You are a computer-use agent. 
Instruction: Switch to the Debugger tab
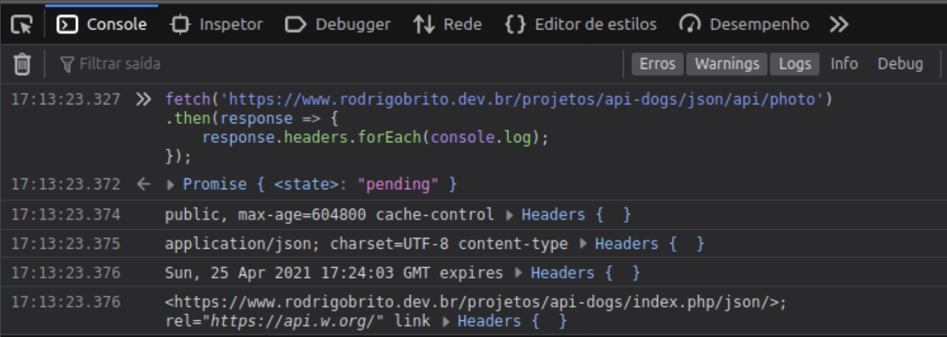[x=338, y=25]
